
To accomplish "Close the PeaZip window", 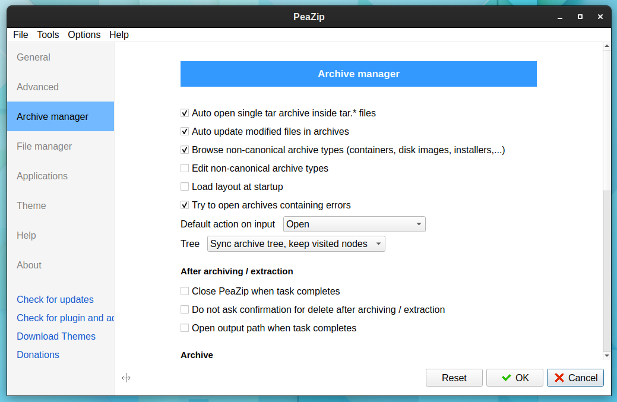I will [600, 17].
